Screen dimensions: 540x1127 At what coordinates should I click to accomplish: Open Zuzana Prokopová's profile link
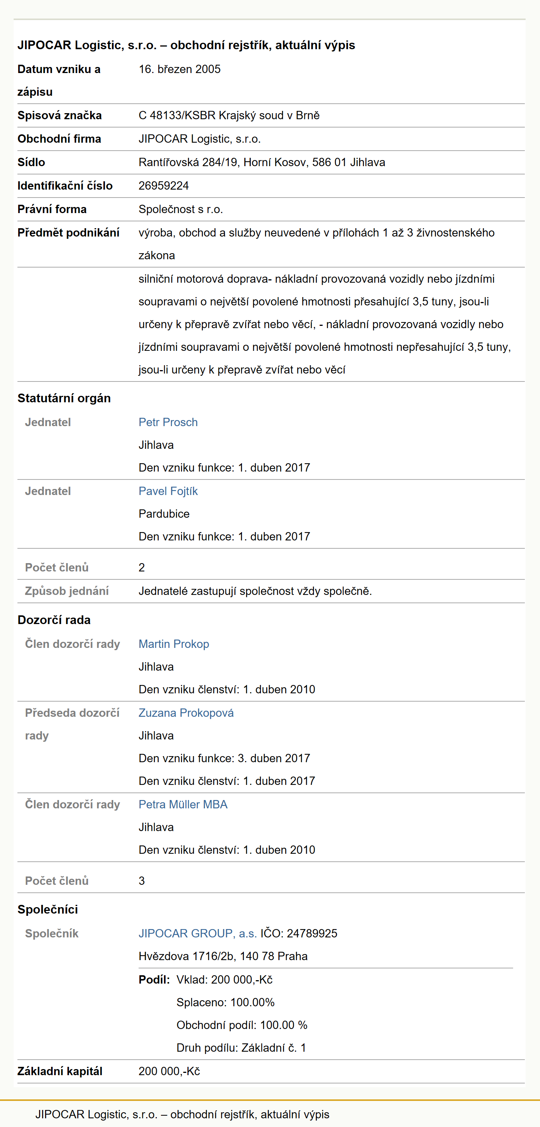coord(186,713)
